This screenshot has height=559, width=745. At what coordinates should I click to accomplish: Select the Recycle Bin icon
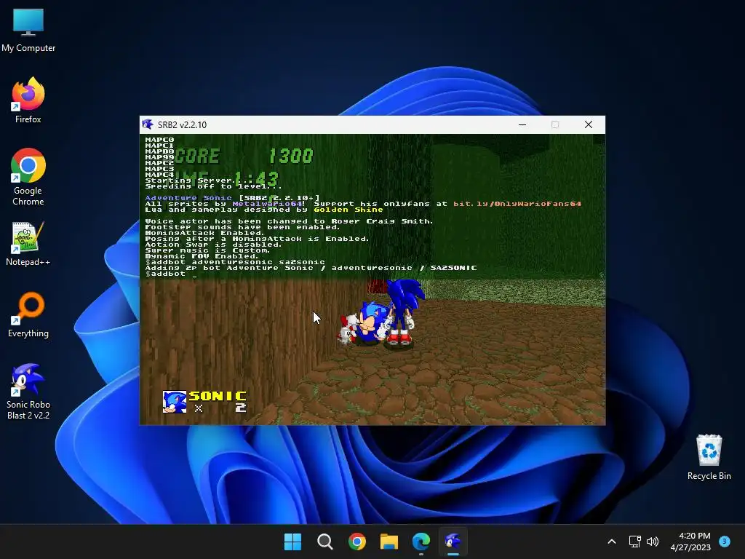click(709, 457)
